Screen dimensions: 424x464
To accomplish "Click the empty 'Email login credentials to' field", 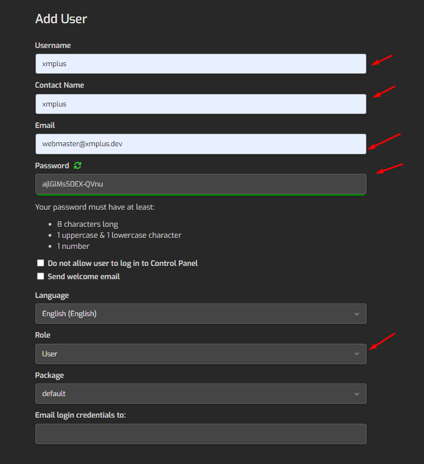I will tap(200, 434).
